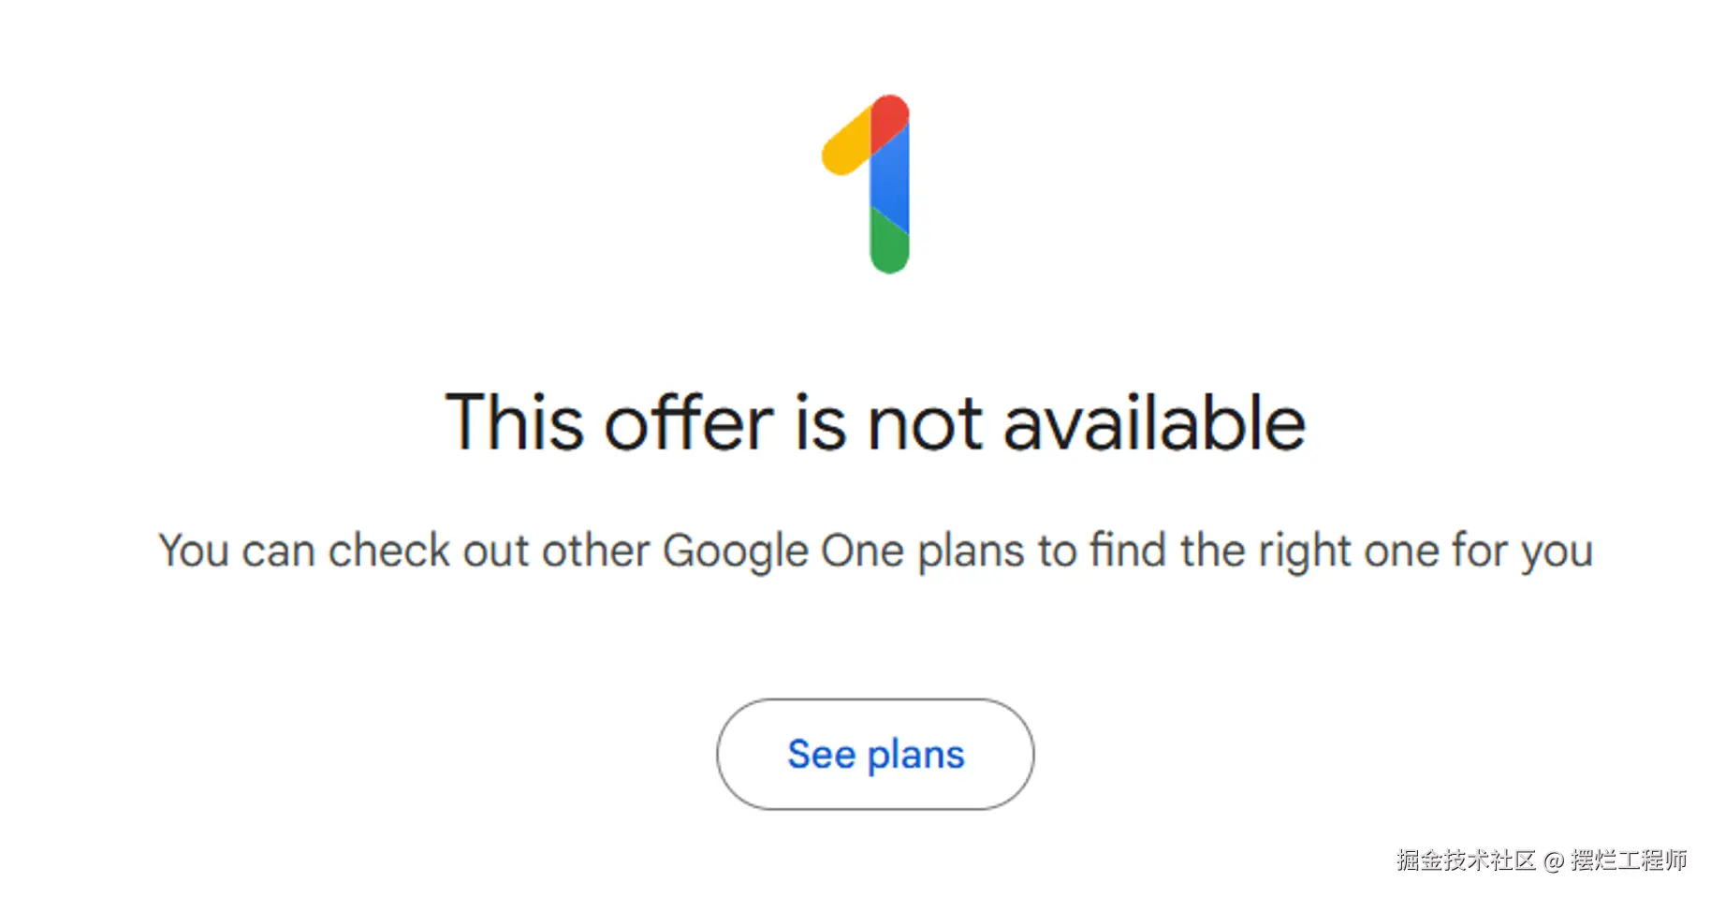Click the green bottom segment of the logo
Image resolution: width=1711 pixels, height=897 pixels.
(889, 245)
